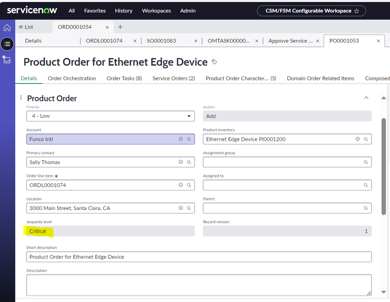Viewport: 390px width, 302px height.
Task: Open the Admin menu
Action: (x=188, y=11)
